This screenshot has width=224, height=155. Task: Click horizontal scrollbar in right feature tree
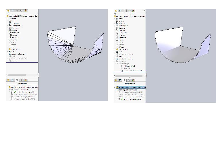(x=129, y=76)
